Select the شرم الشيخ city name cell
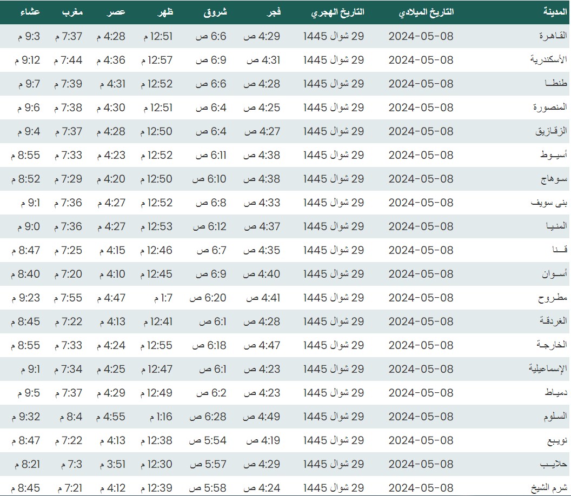Image resolution: width=571 pixels, height=496 pixels. click(x=550, y=488)
